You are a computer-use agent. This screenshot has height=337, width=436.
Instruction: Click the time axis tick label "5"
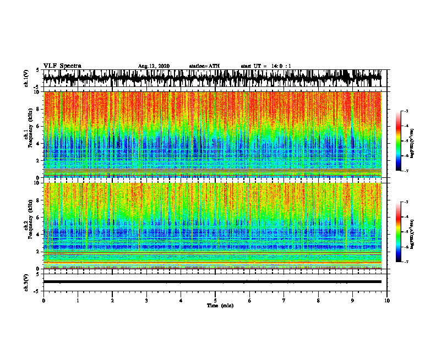pyautogui.click(x=215, y=301)
